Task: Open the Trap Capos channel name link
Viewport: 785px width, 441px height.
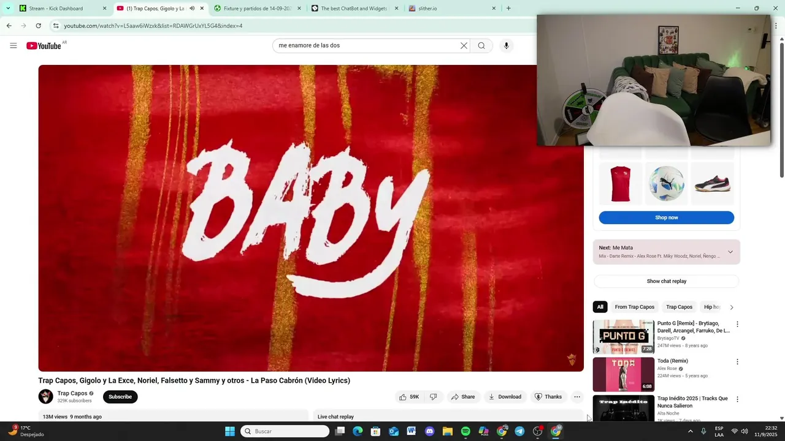Action: click(x=72, y=393)
